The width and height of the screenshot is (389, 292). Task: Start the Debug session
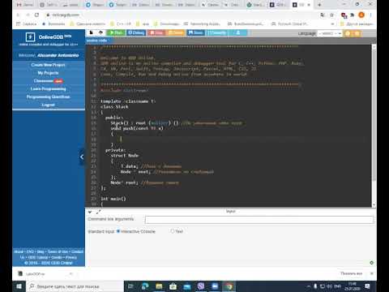point(136,32)
